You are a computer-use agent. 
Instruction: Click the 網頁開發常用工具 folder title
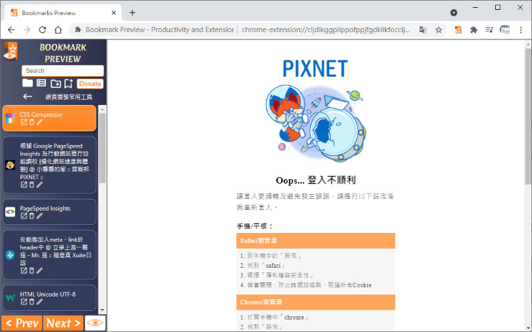coord(69,97)
